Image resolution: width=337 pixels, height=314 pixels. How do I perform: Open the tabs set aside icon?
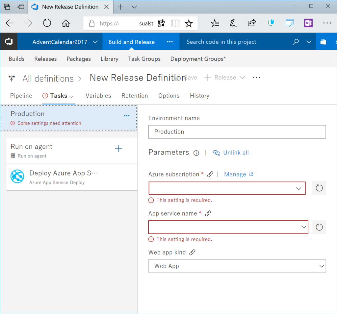point(7,7)
